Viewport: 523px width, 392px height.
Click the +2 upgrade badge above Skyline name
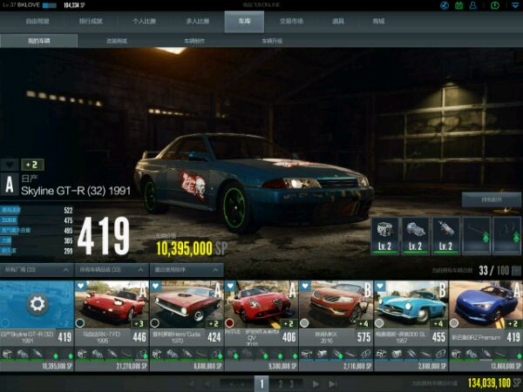coord(32,165)
